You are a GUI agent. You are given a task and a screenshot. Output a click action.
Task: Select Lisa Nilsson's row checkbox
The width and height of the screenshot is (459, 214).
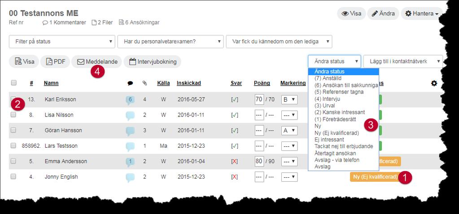(x=13, y=115)
